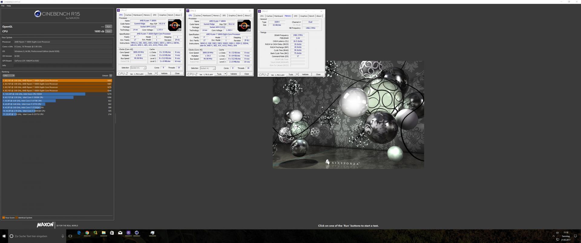The image size is (581, 243).
Task: Select the top 1693 ranking entry
Action: tap(57, 80)
